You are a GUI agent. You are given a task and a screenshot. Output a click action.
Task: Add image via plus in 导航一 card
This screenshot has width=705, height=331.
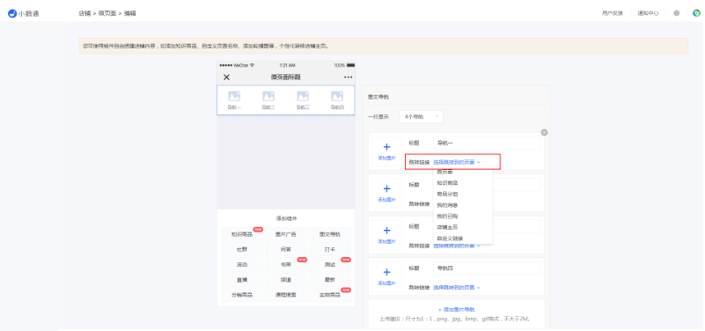386,151
